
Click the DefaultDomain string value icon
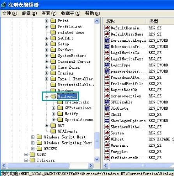pyautogui.click(x=107, y=28)
